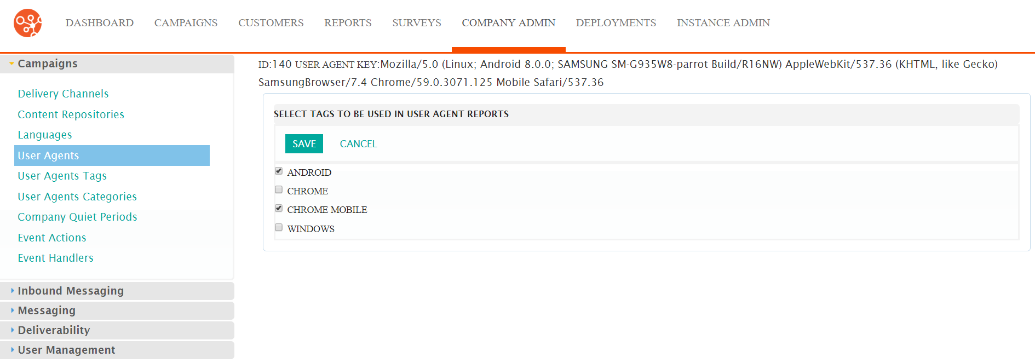This screenshot has height=363, width=1035.
Task: Open Content Repositories in the sidebar
Action: tap(71, 114)
